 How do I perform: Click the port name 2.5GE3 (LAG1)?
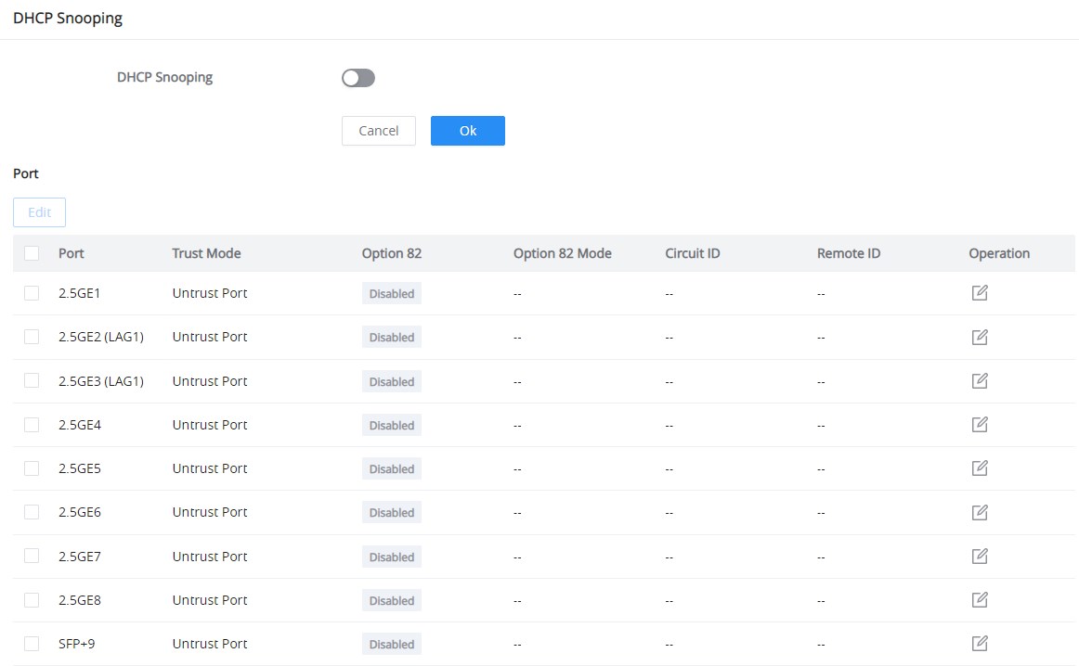(x=101, y=380)
